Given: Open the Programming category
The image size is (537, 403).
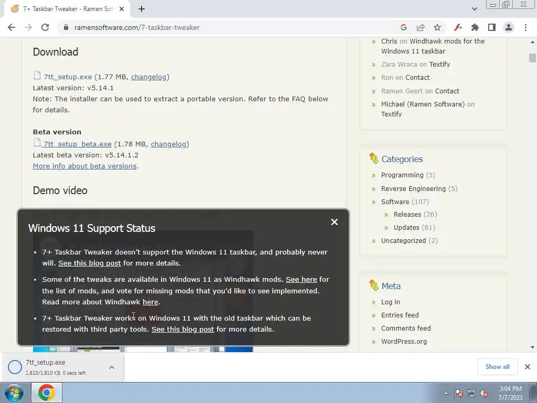Looking at the screenshot, I should tap(402, 175).
